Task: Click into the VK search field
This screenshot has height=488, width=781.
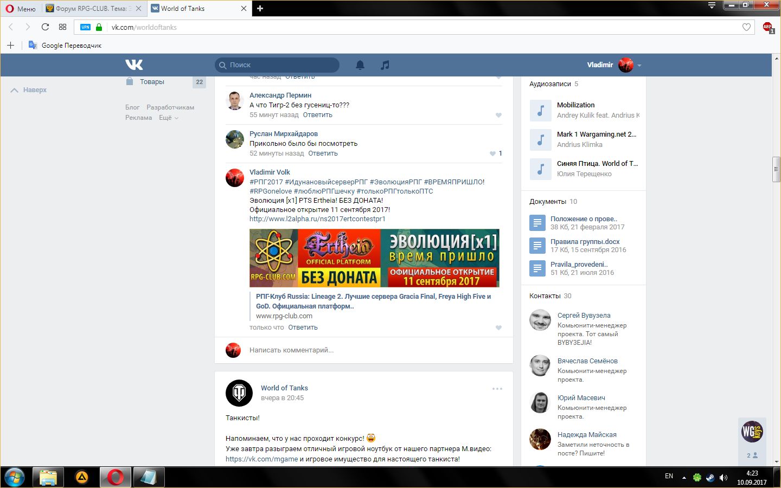Action: click(277, 65)
